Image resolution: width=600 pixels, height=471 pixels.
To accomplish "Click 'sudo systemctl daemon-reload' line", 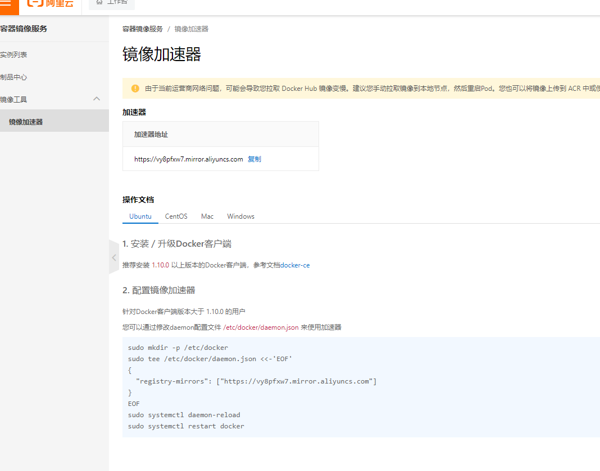I will point(184,415).
